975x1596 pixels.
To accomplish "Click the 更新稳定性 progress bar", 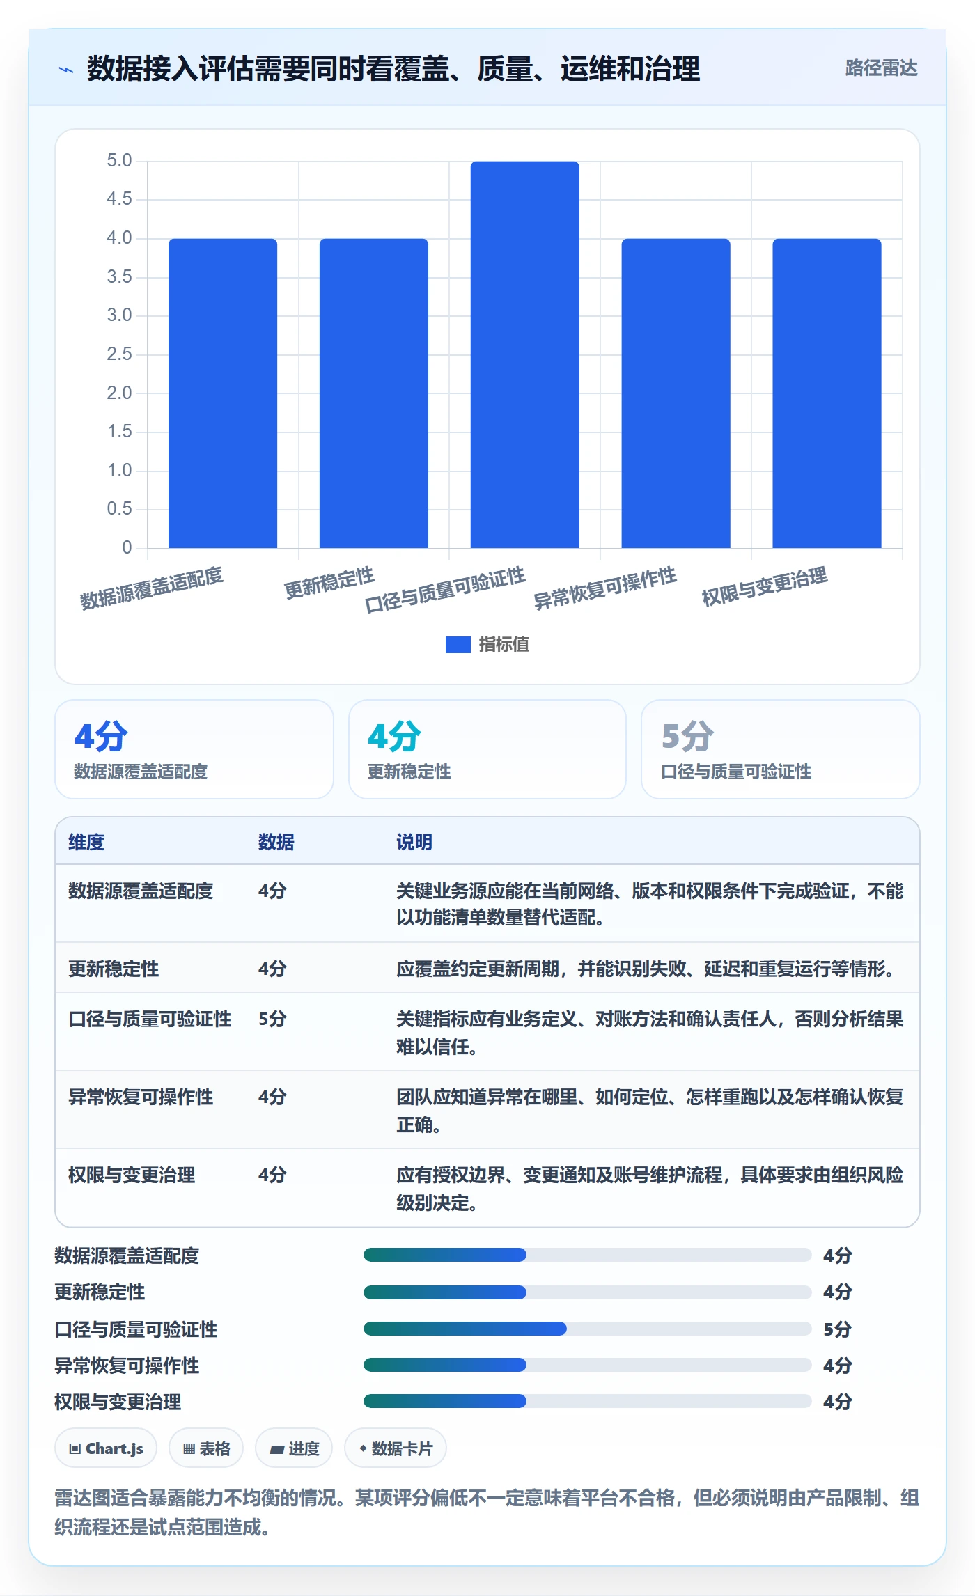I will click(587, 1292).
